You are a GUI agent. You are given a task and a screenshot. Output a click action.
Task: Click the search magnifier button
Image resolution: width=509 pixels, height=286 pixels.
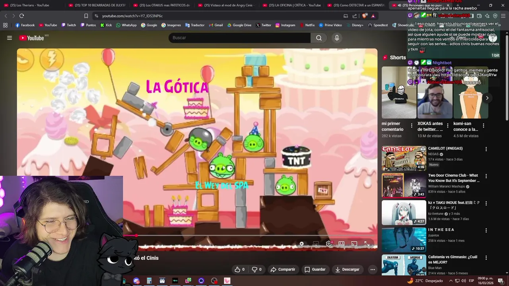point(319,38)
